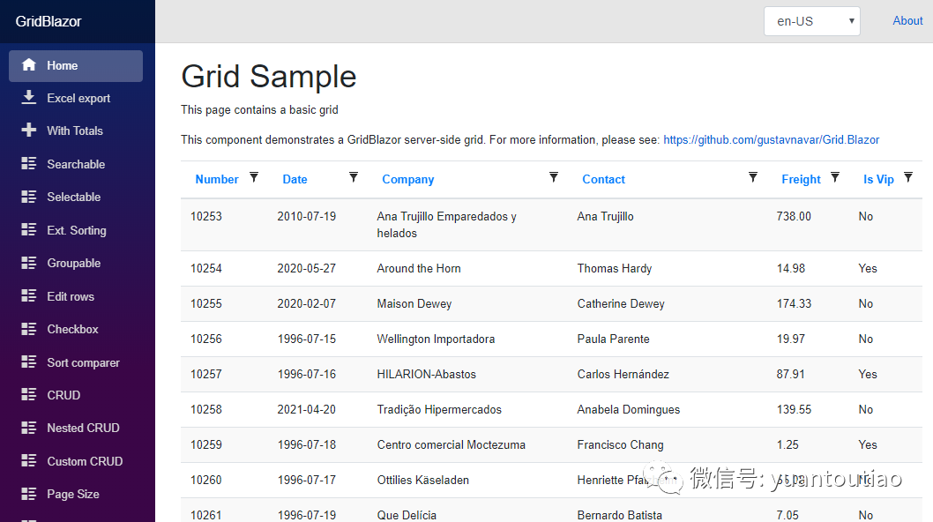Click the plus icon beside With Totals
Screen dimensions: 933x522
click(x=28, y=130)
